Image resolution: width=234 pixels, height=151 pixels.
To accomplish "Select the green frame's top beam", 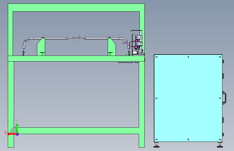I will (76, 8).
